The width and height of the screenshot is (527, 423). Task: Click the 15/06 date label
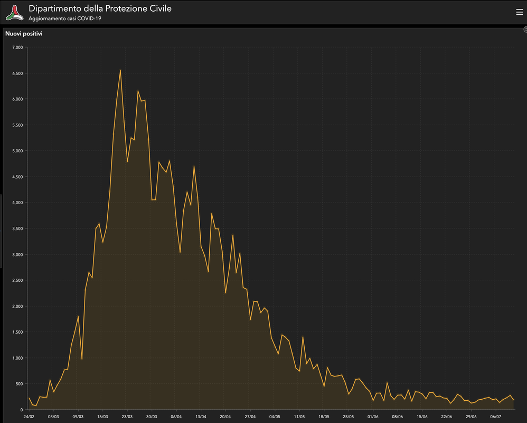422,417
